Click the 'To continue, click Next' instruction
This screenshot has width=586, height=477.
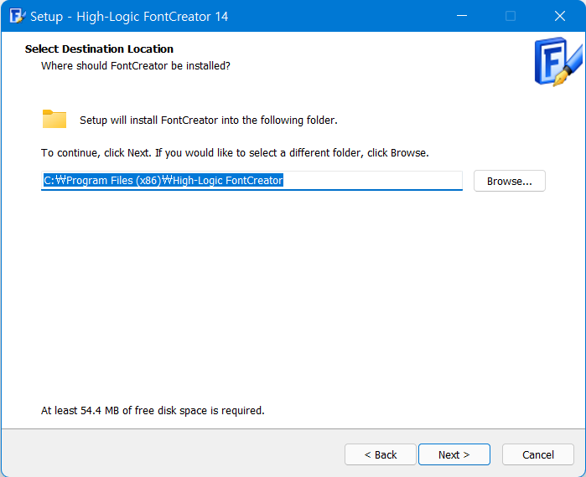coord(235,153)
